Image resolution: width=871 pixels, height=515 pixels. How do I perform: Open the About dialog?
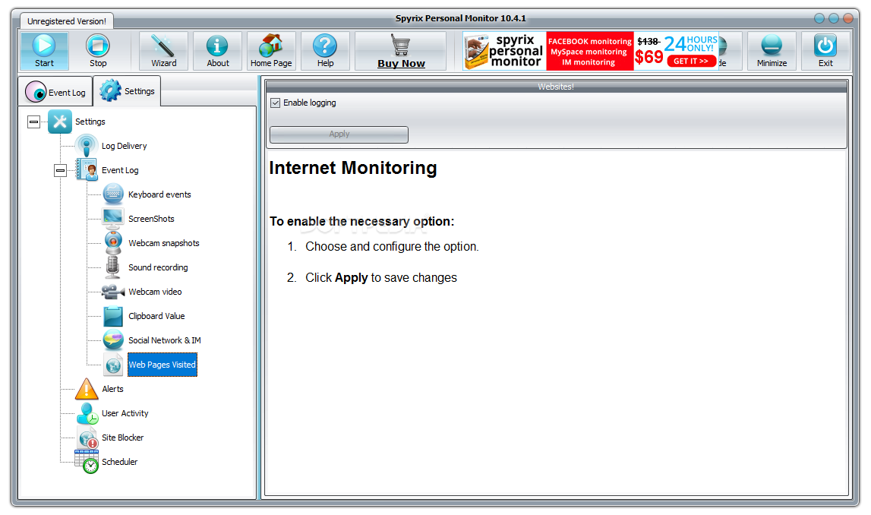218,51
